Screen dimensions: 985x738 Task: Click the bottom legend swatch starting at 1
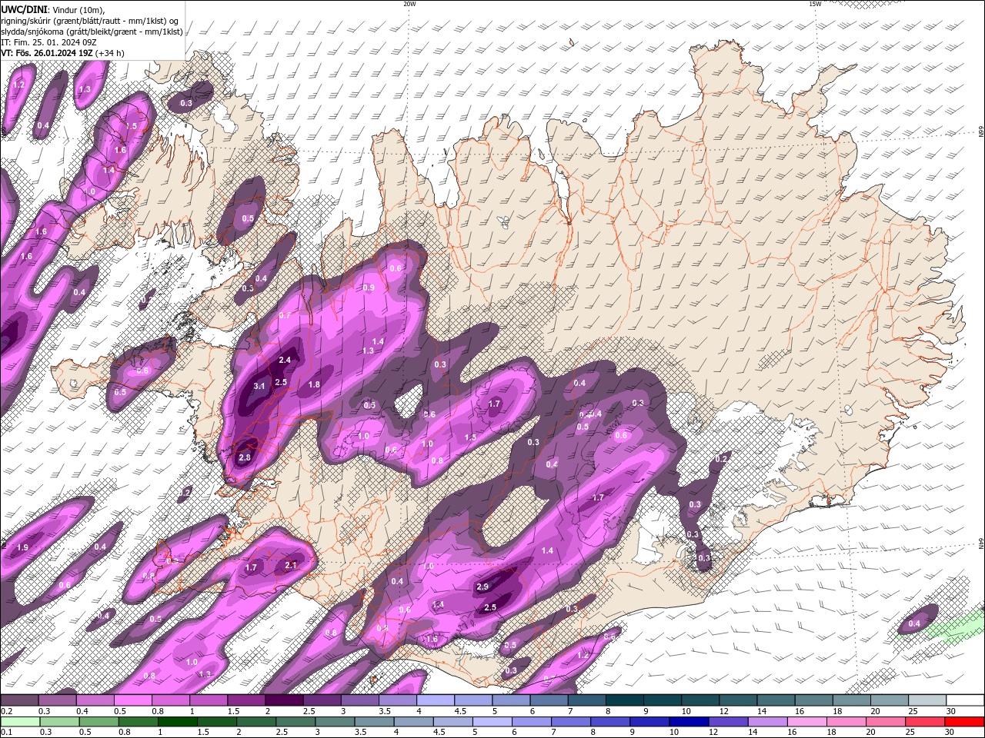(x=177, y=722)
